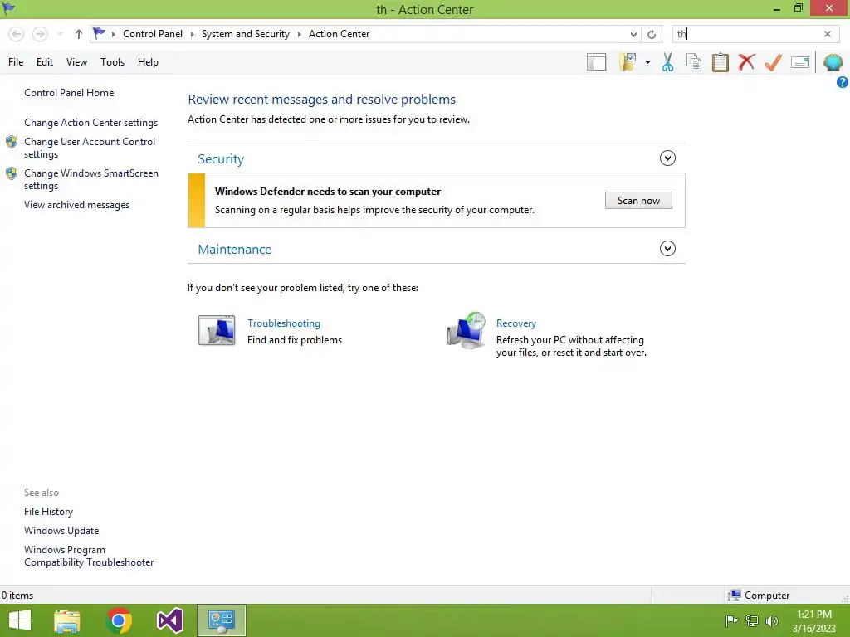Expand the Control Panel breadcrumb arrow

click(x=192, y=34)
